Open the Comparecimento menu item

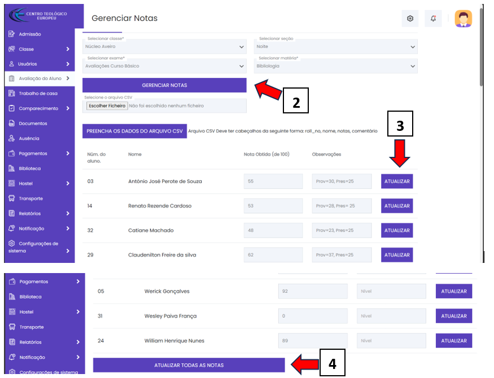click(x=38, y=108)
